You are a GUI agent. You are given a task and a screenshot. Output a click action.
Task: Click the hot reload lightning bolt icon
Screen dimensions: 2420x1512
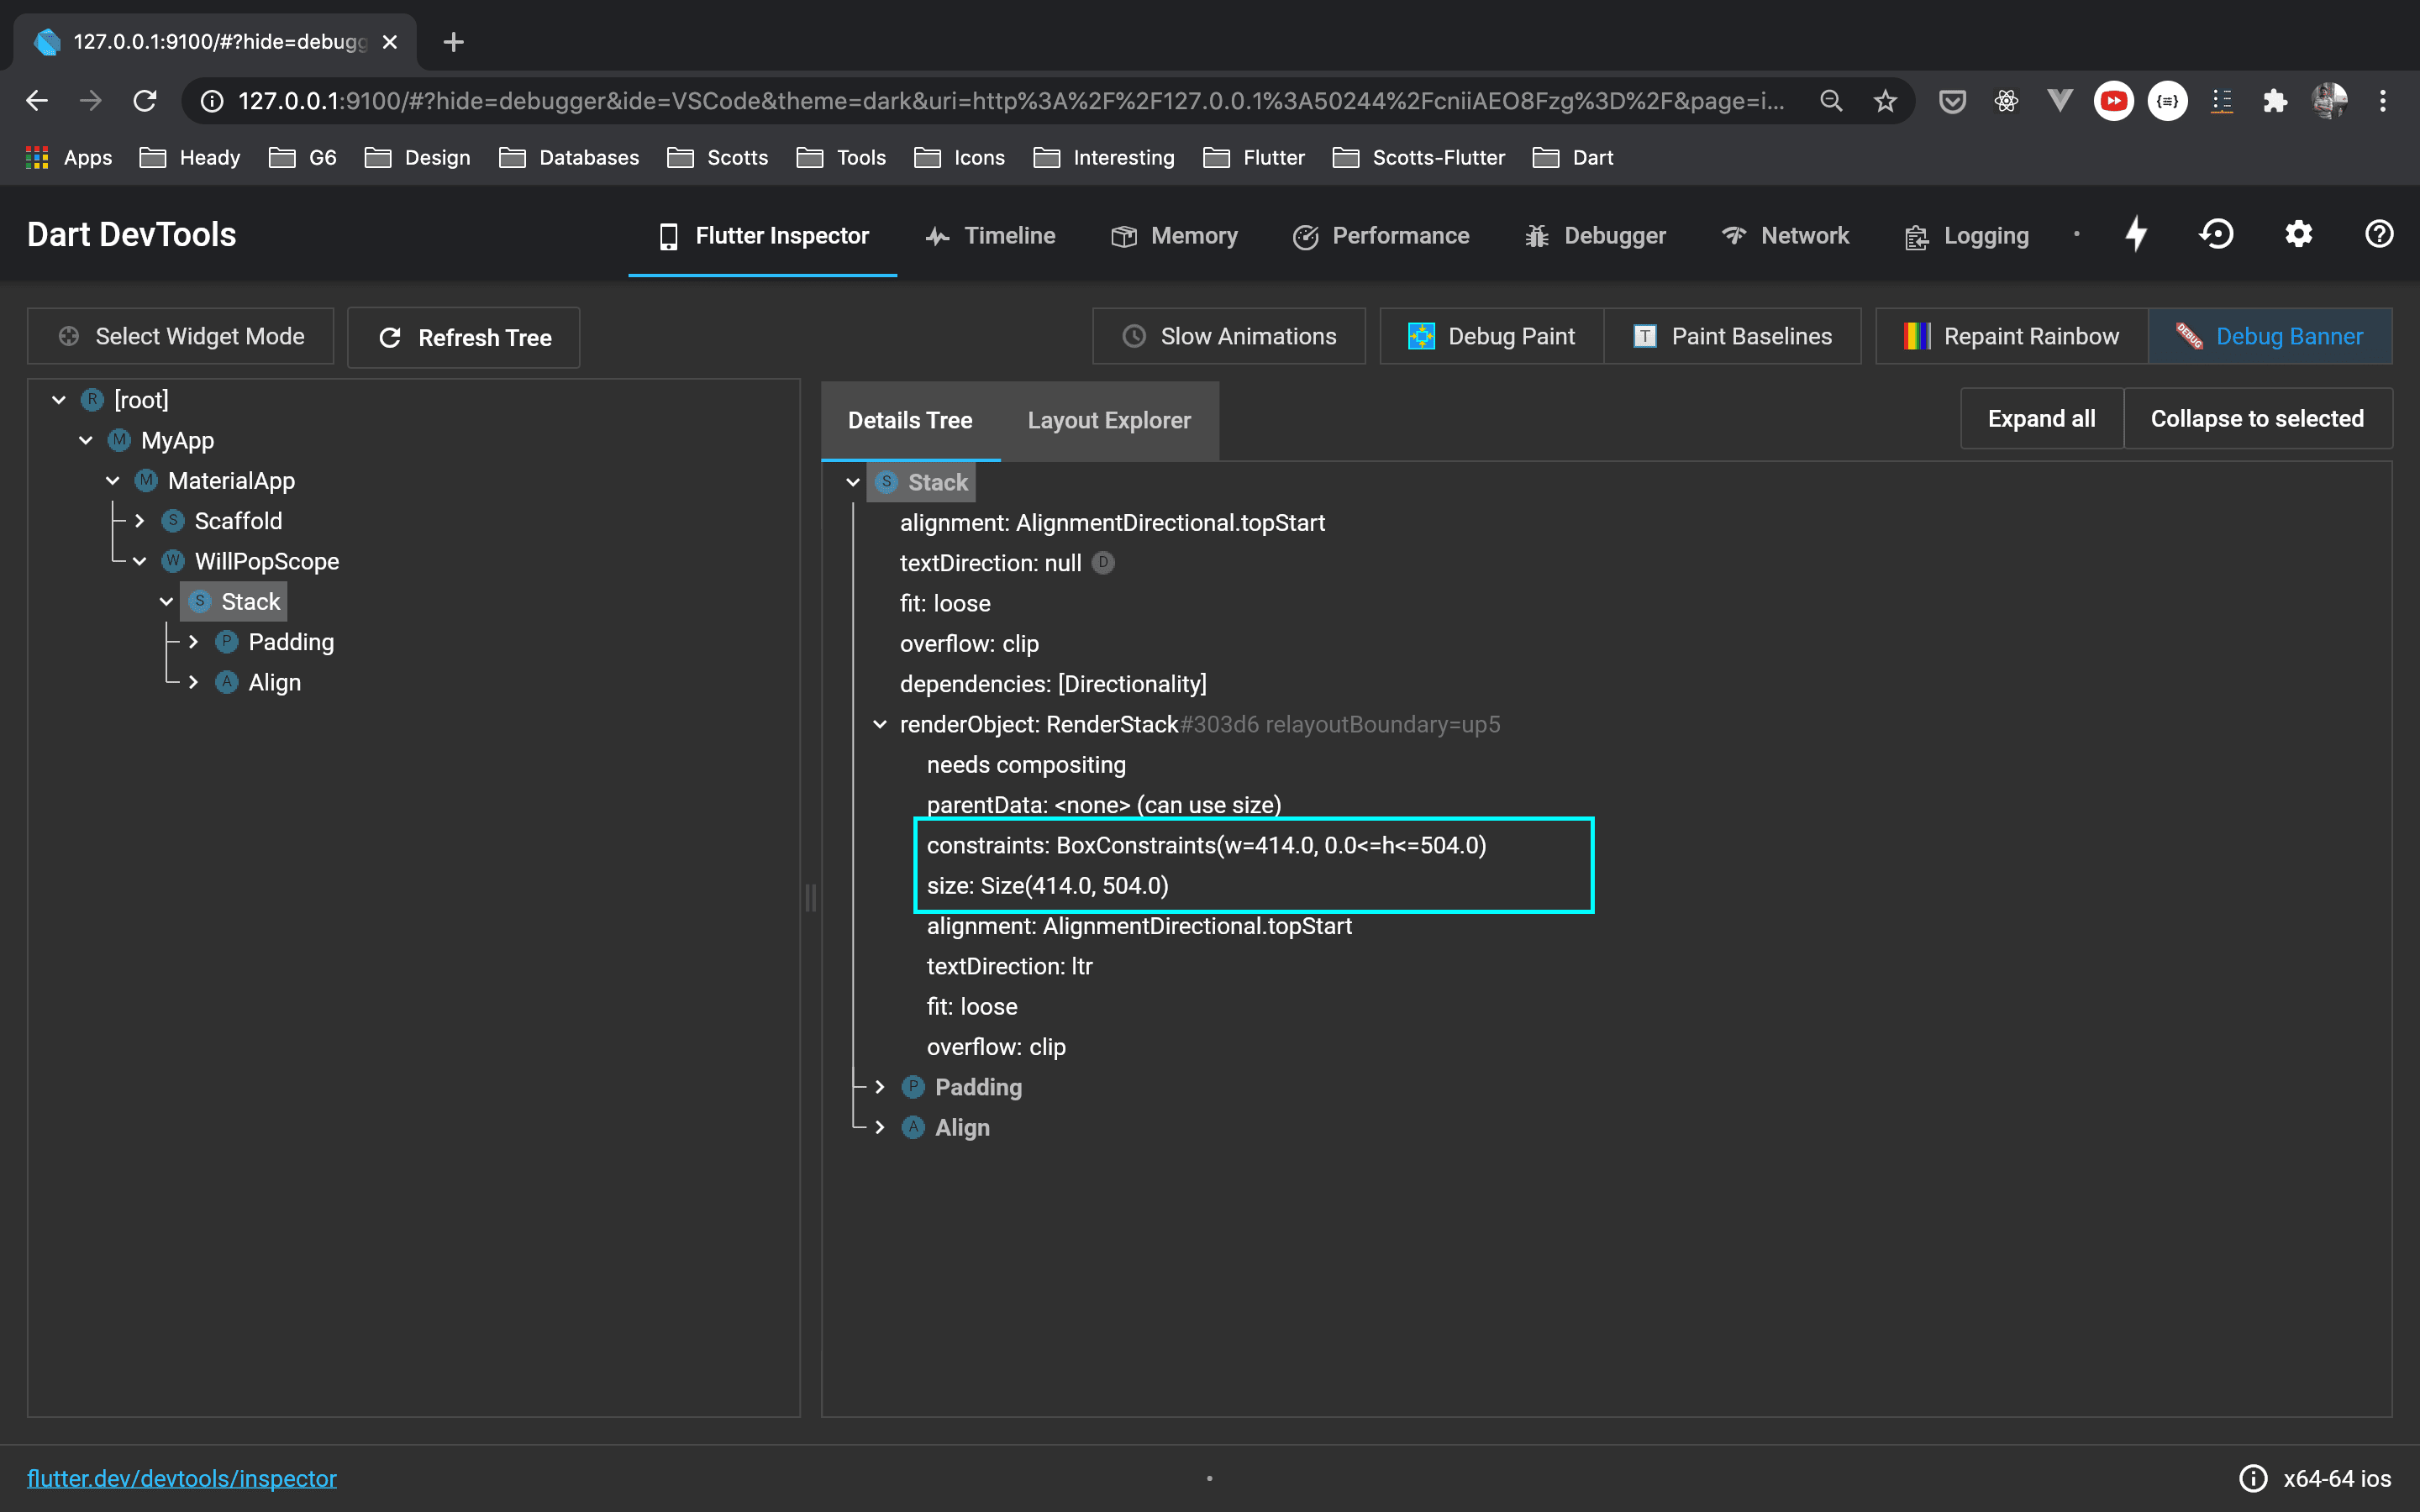pos(2136,234)
